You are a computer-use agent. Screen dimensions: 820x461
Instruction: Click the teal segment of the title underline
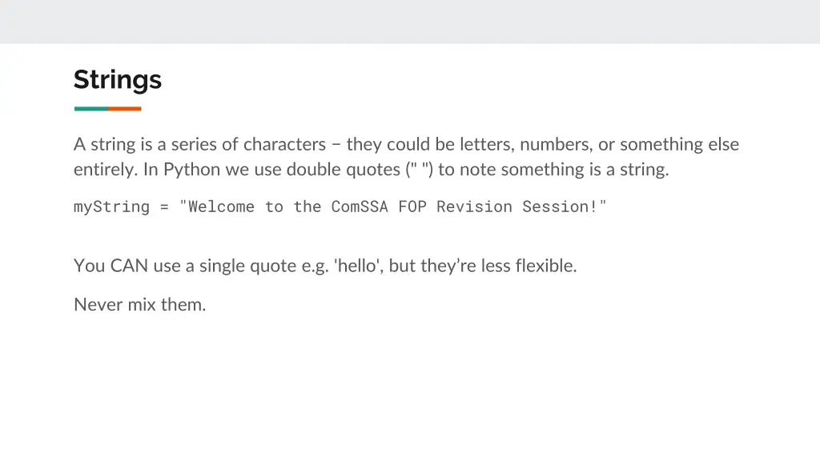point(91,109)
